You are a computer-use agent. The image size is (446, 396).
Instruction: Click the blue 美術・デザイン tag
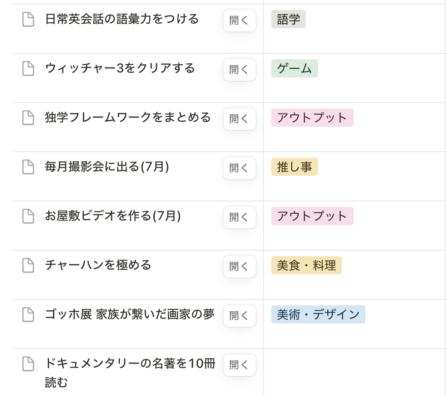[318, 315]
